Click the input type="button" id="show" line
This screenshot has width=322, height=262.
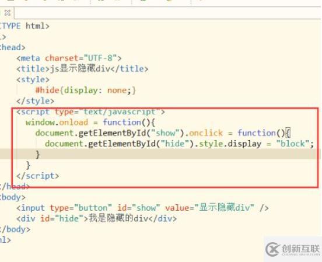(x=142, y=208)
